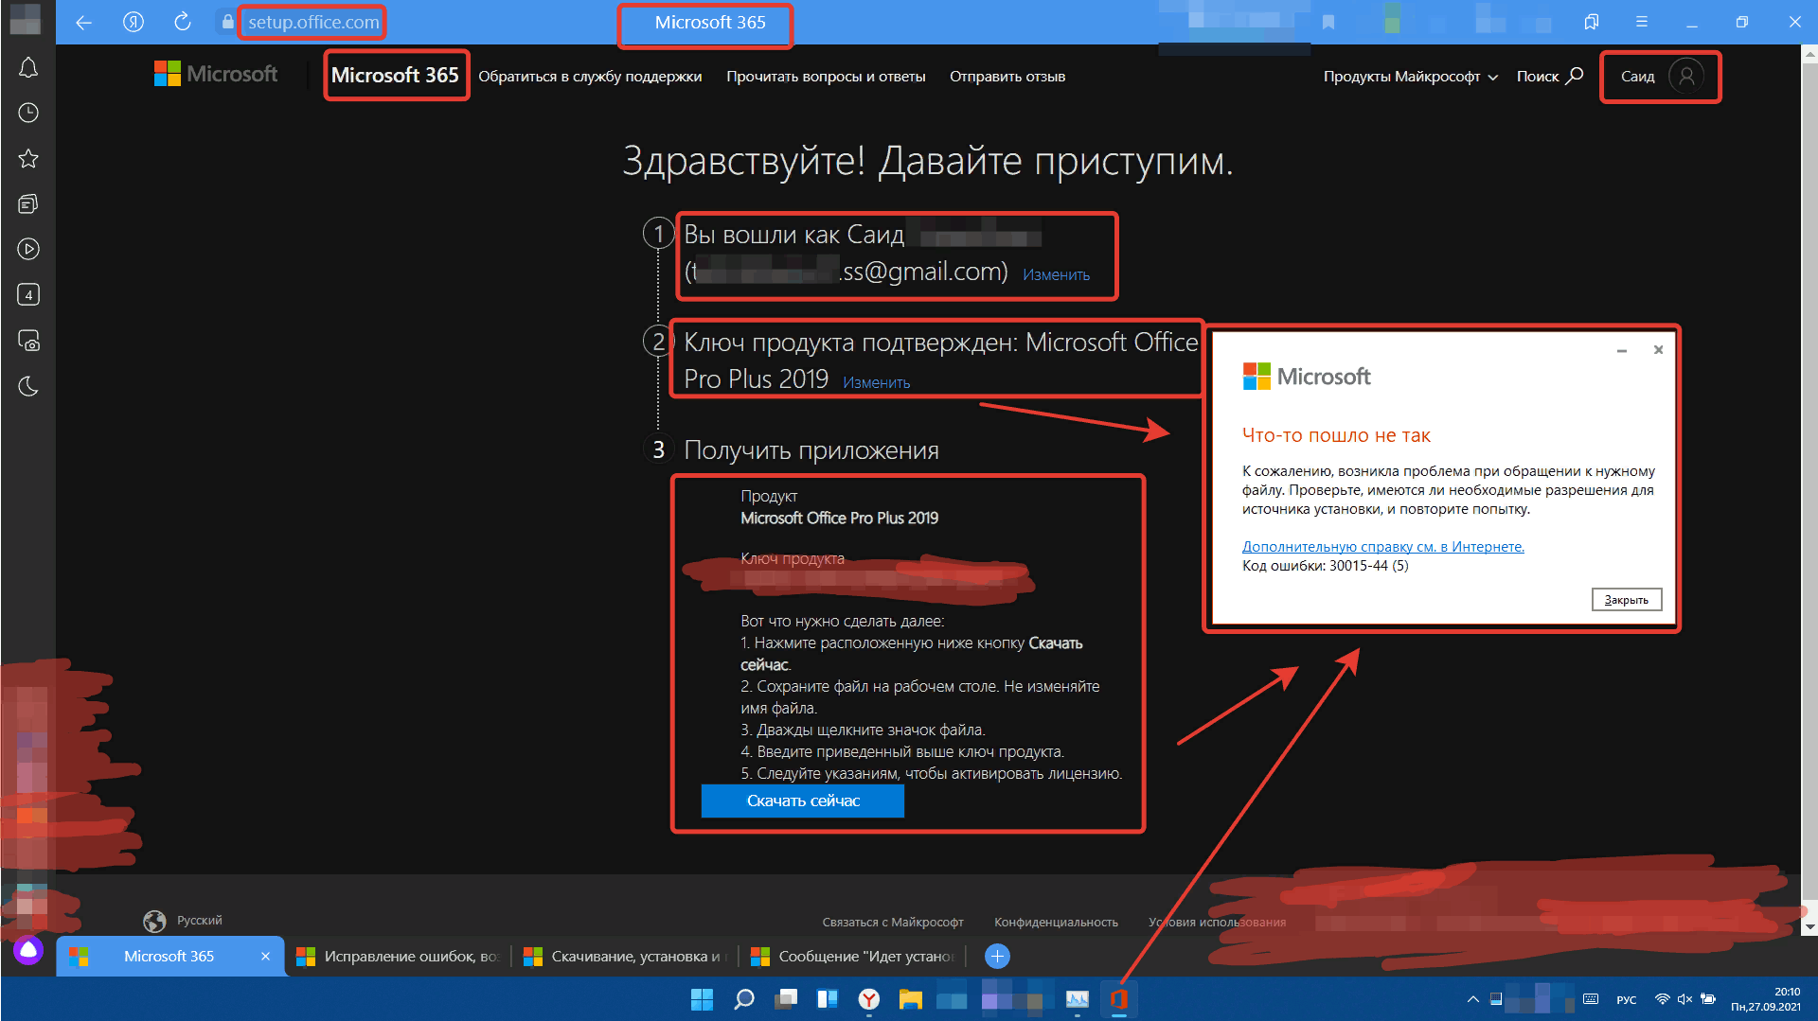Open 'Отправить отзыв' link
Image resolution: width=1818 pixels, height=1021 pixels.
tap(1007, 77)
